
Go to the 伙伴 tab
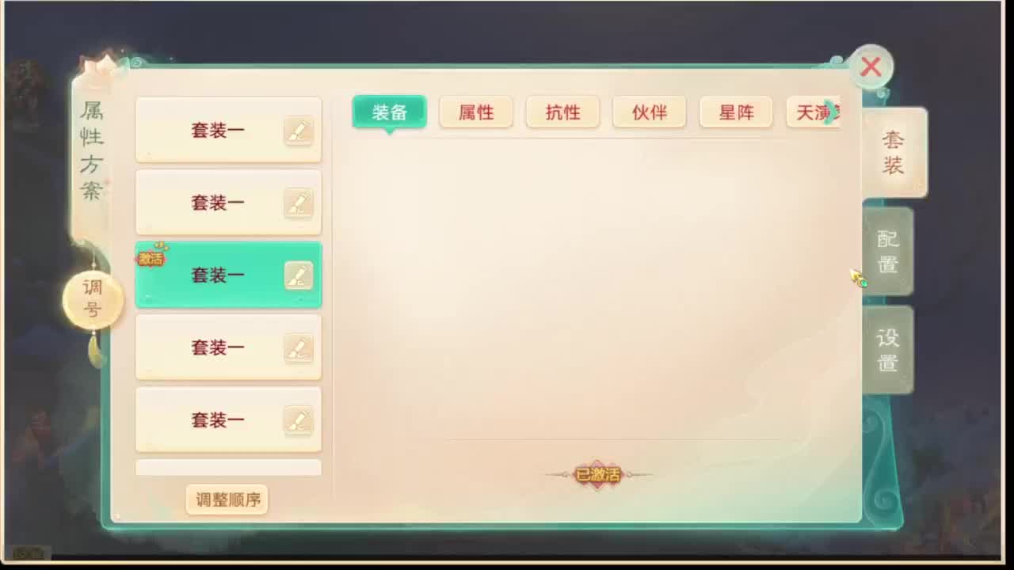pos(650,112)
